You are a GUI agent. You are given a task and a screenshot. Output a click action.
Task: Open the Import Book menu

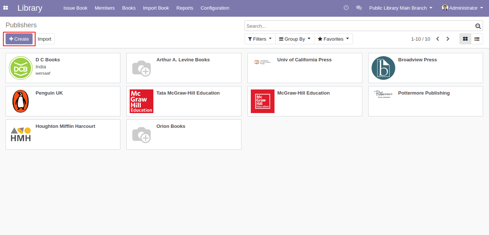click(156, 8)
